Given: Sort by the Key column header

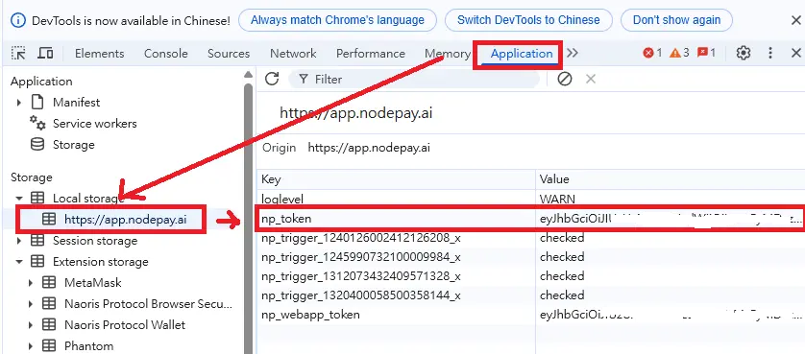Looking at the screenshot, I should pyautogui.click(x=397, y=179).
